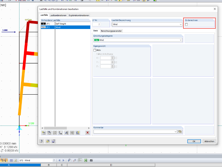Select the LF1 Self Weight load case
Viewport: 222px width, 167px height.
point(65,24)
